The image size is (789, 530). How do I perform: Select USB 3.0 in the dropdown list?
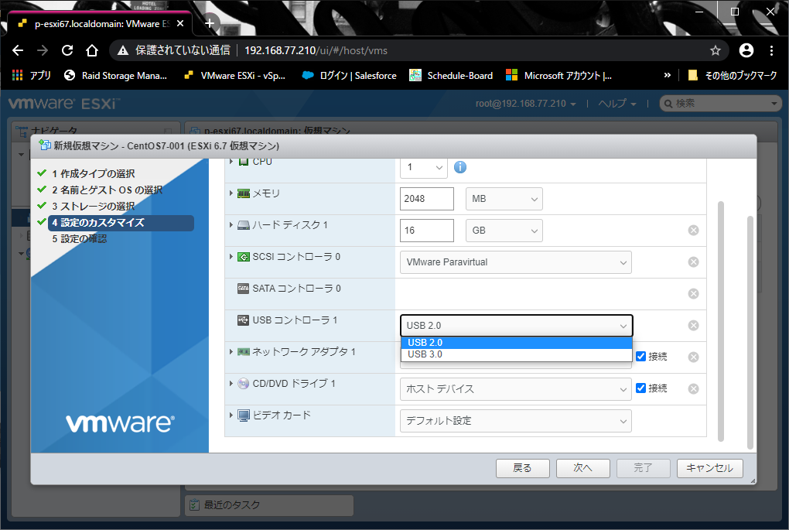516,354
